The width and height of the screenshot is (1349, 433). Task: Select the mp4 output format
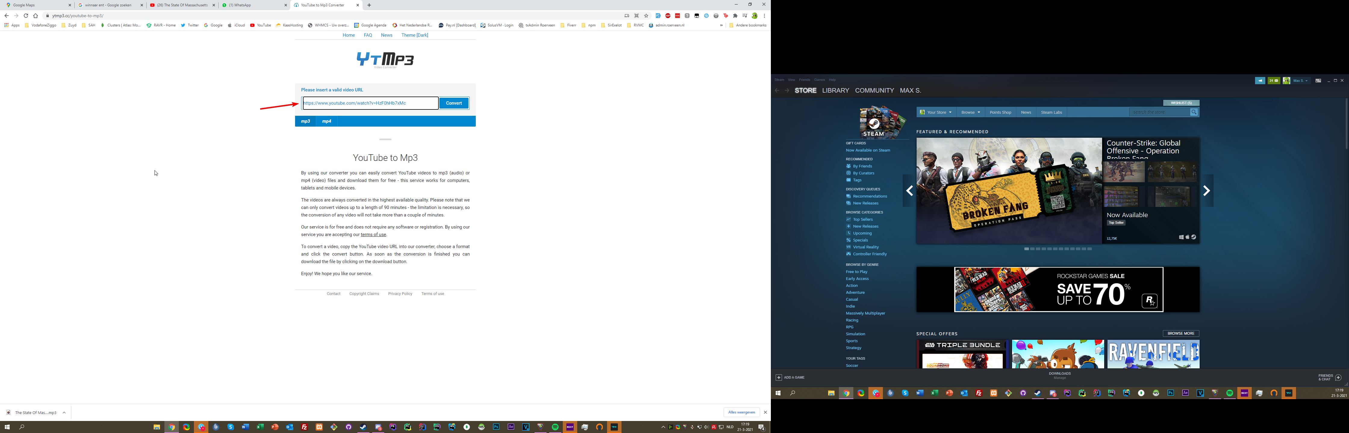[326, 121]
